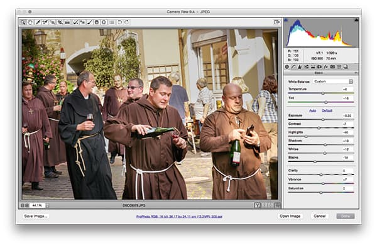Cycle Before/After preview views
This screenshot has height=246, width=377.
click(x=258, y=205)
